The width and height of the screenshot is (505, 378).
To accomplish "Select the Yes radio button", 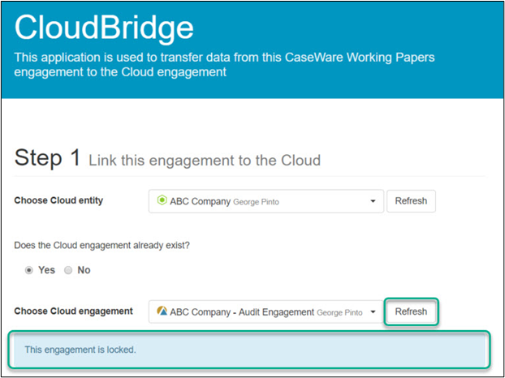I will (29, 271).
